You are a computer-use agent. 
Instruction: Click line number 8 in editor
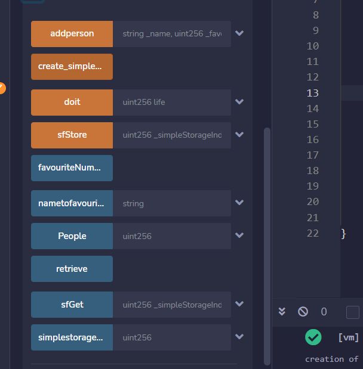[316, 15]
